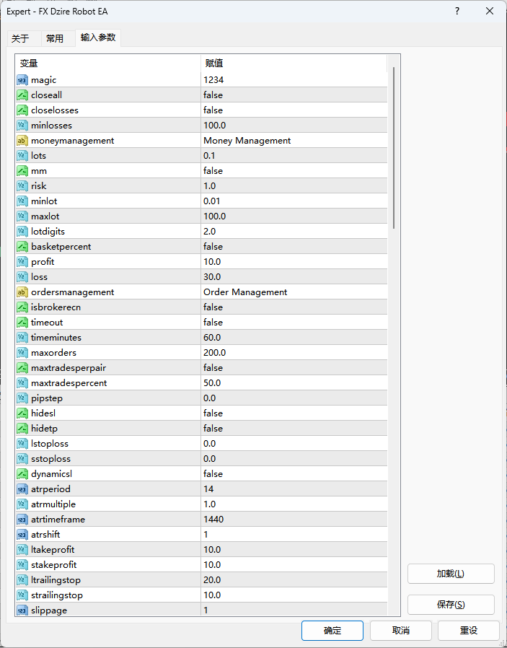Viewport: 507px width, 648px height.
Task: Click the integer icon beside atrperiod
Action: [22, 489]
